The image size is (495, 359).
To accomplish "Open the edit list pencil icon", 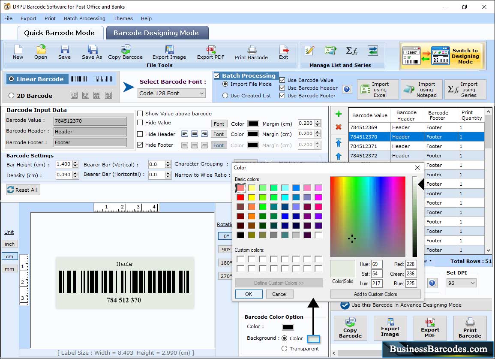I will [x=309, y=51].
